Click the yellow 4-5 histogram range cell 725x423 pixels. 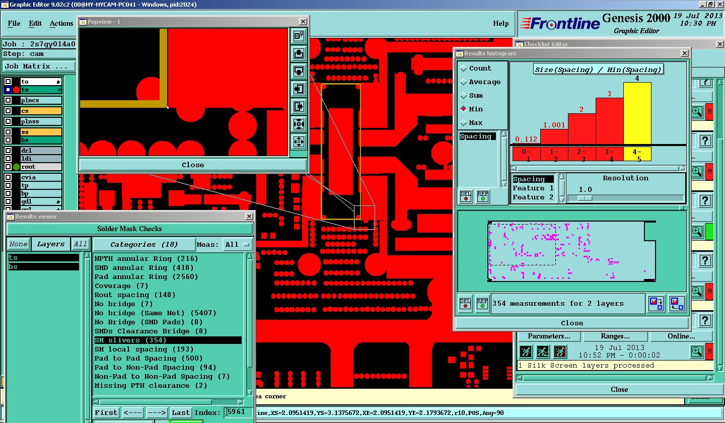(x=637, y=154)
